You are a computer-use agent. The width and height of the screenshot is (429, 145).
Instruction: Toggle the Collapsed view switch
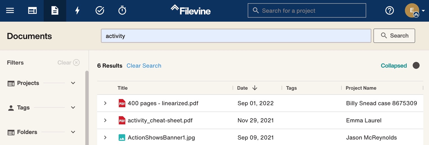(x=416, y=66)
